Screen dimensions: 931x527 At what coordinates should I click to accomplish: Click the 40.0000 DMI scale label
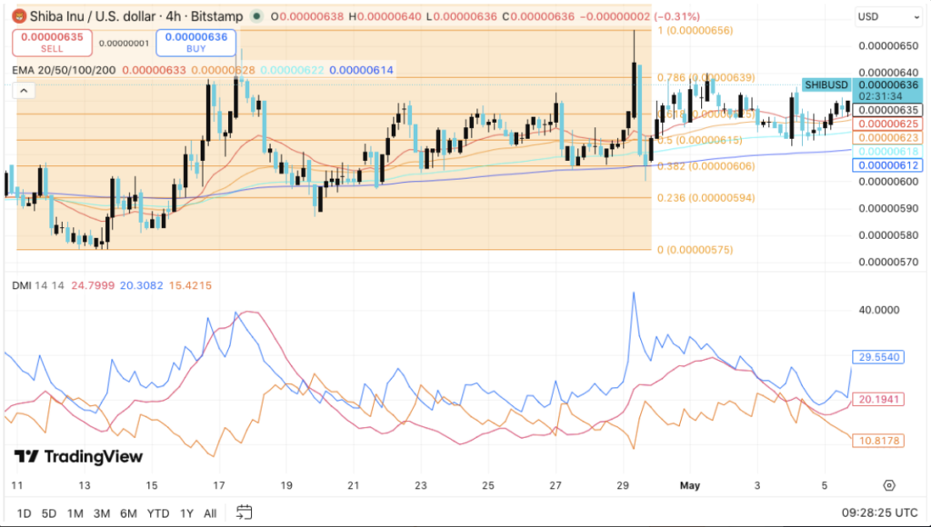click(x=879, y=310)
